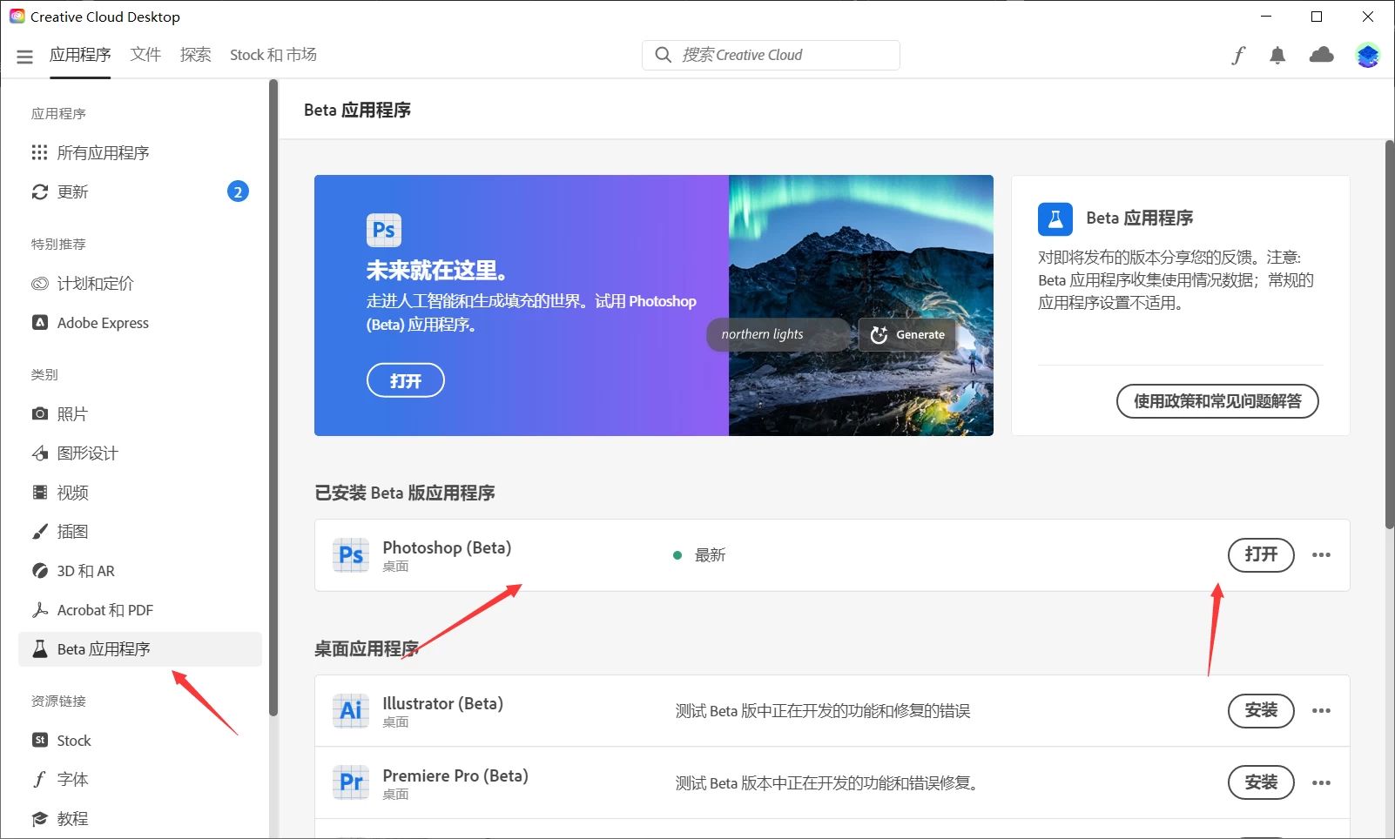Switch to the Stock 和市场 tab
Image resolution: width=1395 pixels, height=839 pixels.
[273, 55]
